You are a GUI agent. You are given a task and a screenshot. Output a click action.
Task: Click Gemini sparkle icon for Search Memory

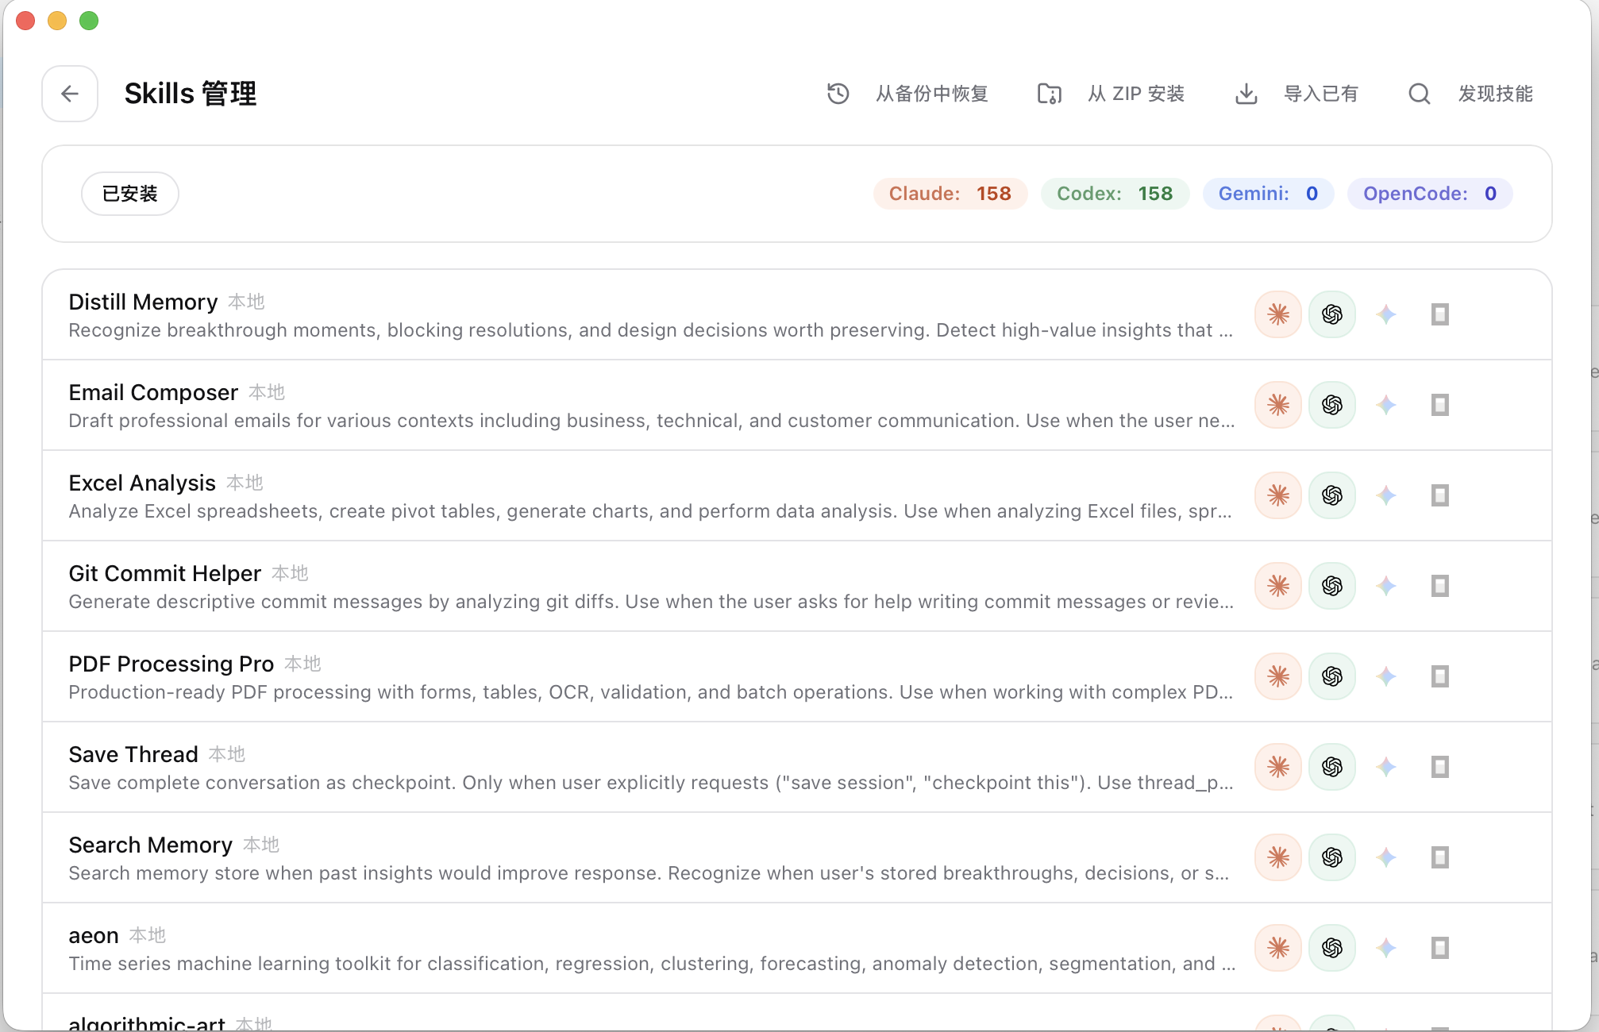(x=1386, y=857)
